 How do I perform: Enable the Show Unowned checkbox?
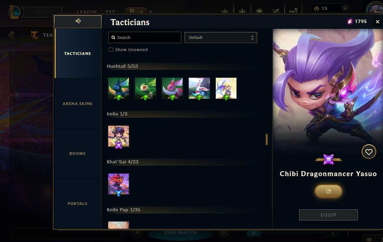(x=111, y=50)
